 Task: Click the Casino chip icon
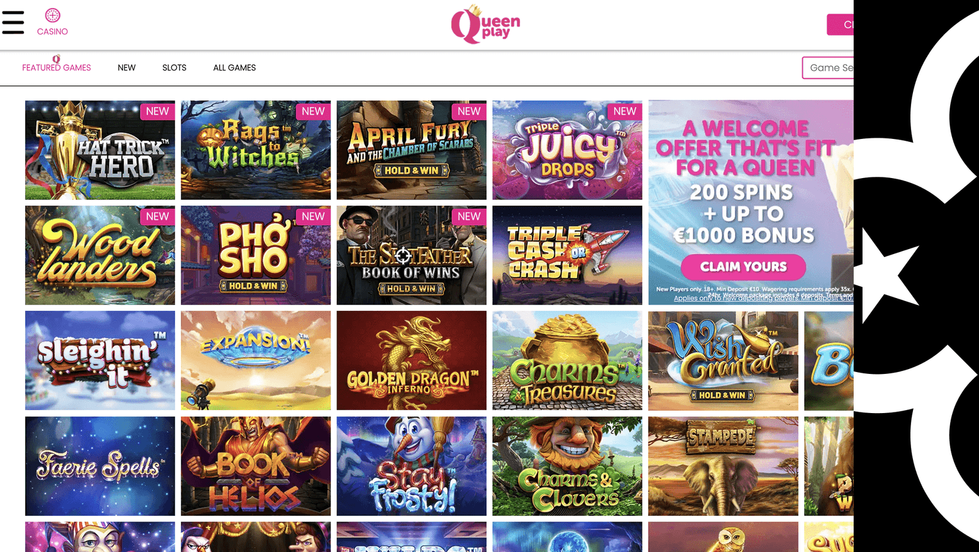[53, 15]
